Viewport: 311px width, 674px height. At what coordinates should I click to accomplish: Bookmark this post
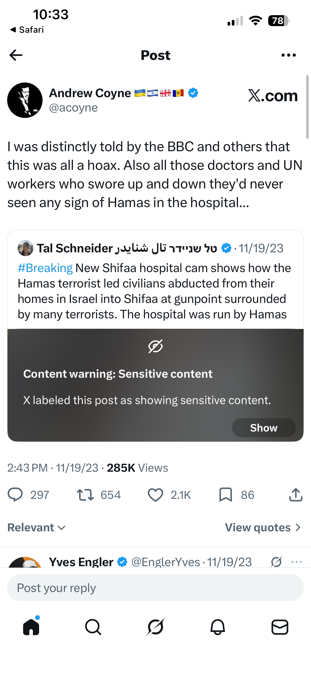click(x=225, y=495)
